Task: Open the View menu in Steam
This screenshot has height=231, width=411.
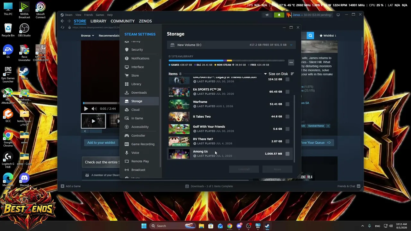Action: click(x=78, y=15)
